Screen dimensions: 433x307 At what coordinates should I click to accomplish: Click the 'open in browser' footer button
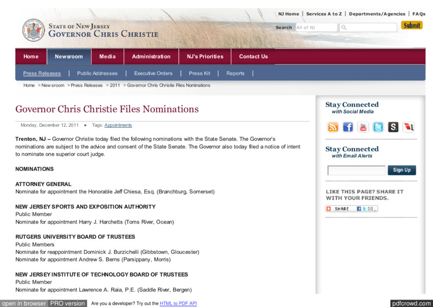[x=24, y=303]
